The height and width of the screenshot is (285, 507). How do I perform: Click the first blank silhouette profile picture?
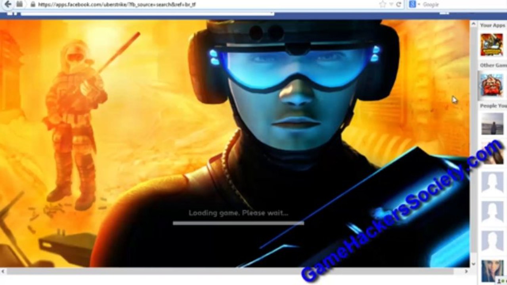[492, 183]
